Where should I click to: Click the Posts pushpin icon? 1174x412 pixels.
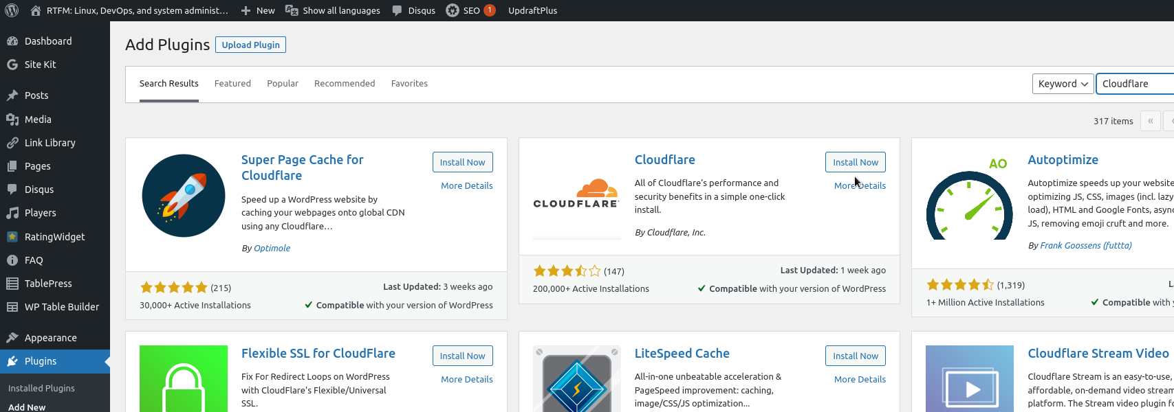(x=12, y=95)
